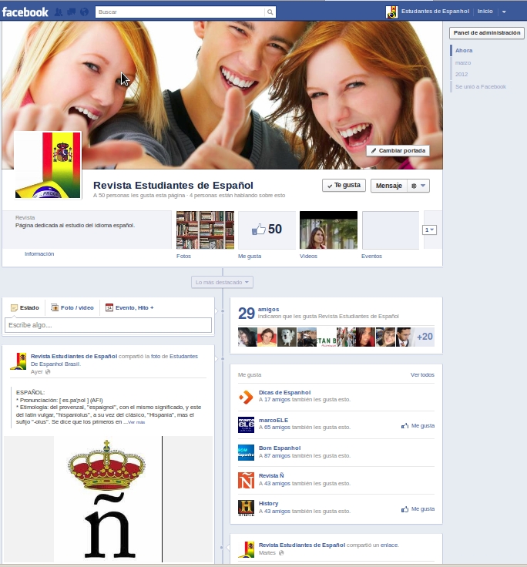Viewport: 527px width, 567px height.
Task: Open the Revista Ñ page icon
Action: (x=246, y=480)
